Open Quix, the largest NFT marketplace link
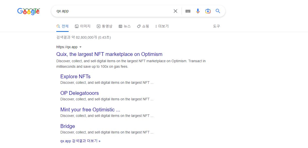This screenshot has width=308, height=148. [109, 54]
